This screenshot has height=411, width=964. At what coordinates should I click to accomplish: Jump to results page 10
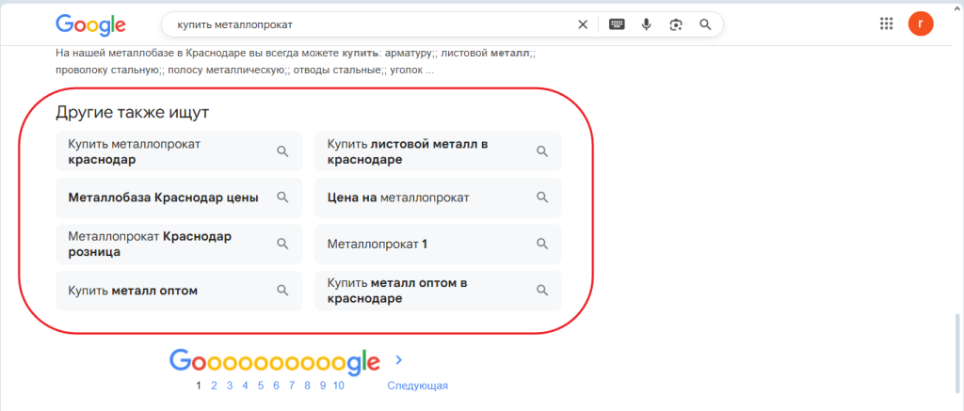point(339,386)
